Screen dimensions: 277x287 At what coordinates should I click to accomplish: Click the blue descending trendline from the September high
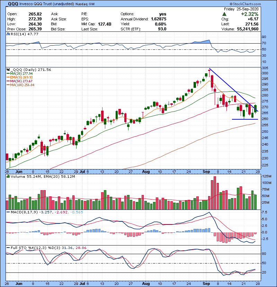click(234, 90)
